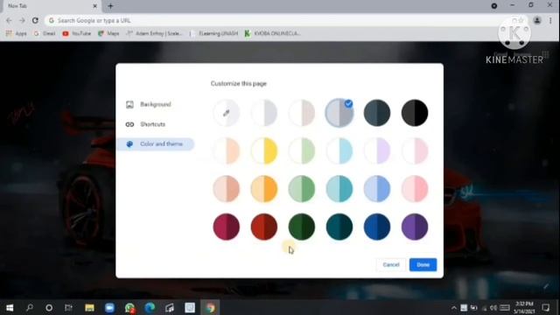Open the Gmail bookmark
The image size is (560, 315).
45,33
